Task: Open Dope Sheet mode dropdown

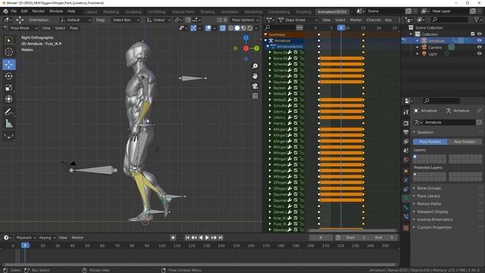Action: click(298, 20)
